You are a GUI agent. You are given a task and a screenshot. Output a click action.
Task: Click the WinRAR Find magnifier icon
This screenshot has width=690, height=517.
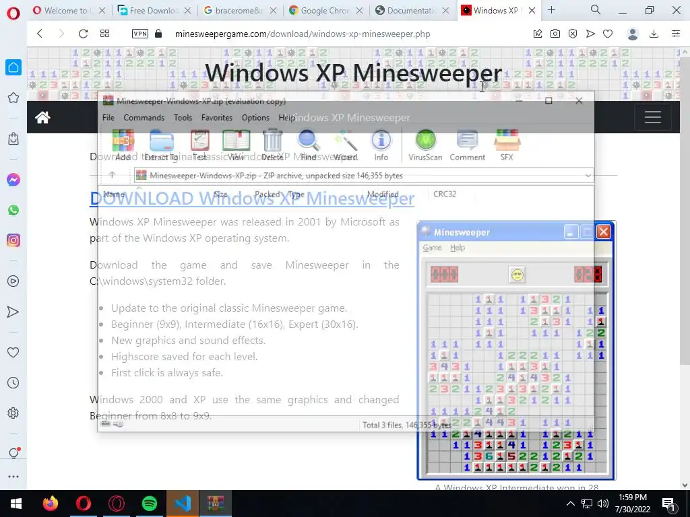[309, 145]
